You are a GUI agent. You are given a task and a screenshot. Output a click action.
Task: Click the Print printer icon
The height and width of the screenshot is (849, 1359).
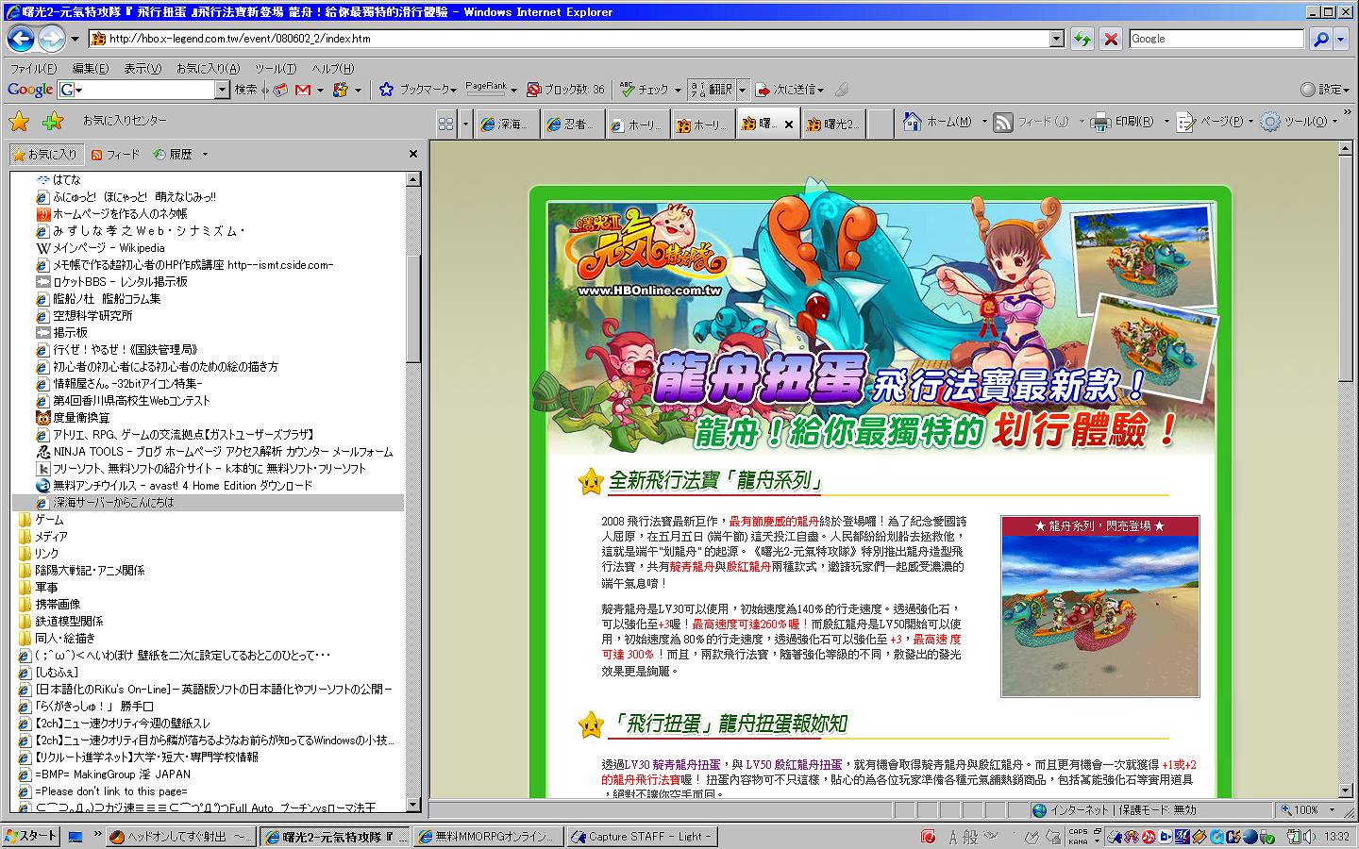1100,122
